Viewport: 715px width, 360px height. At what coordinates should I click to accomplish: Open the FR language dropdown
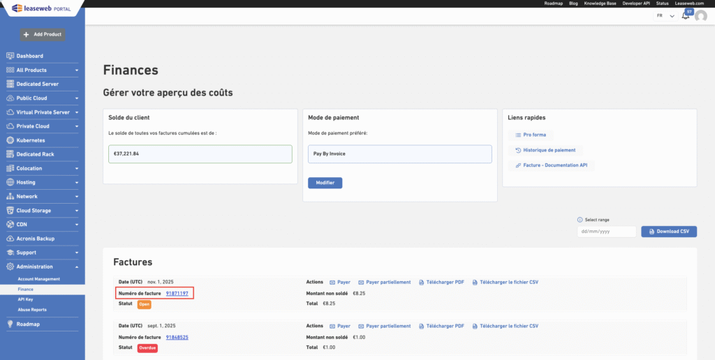[x=665, y=16]
